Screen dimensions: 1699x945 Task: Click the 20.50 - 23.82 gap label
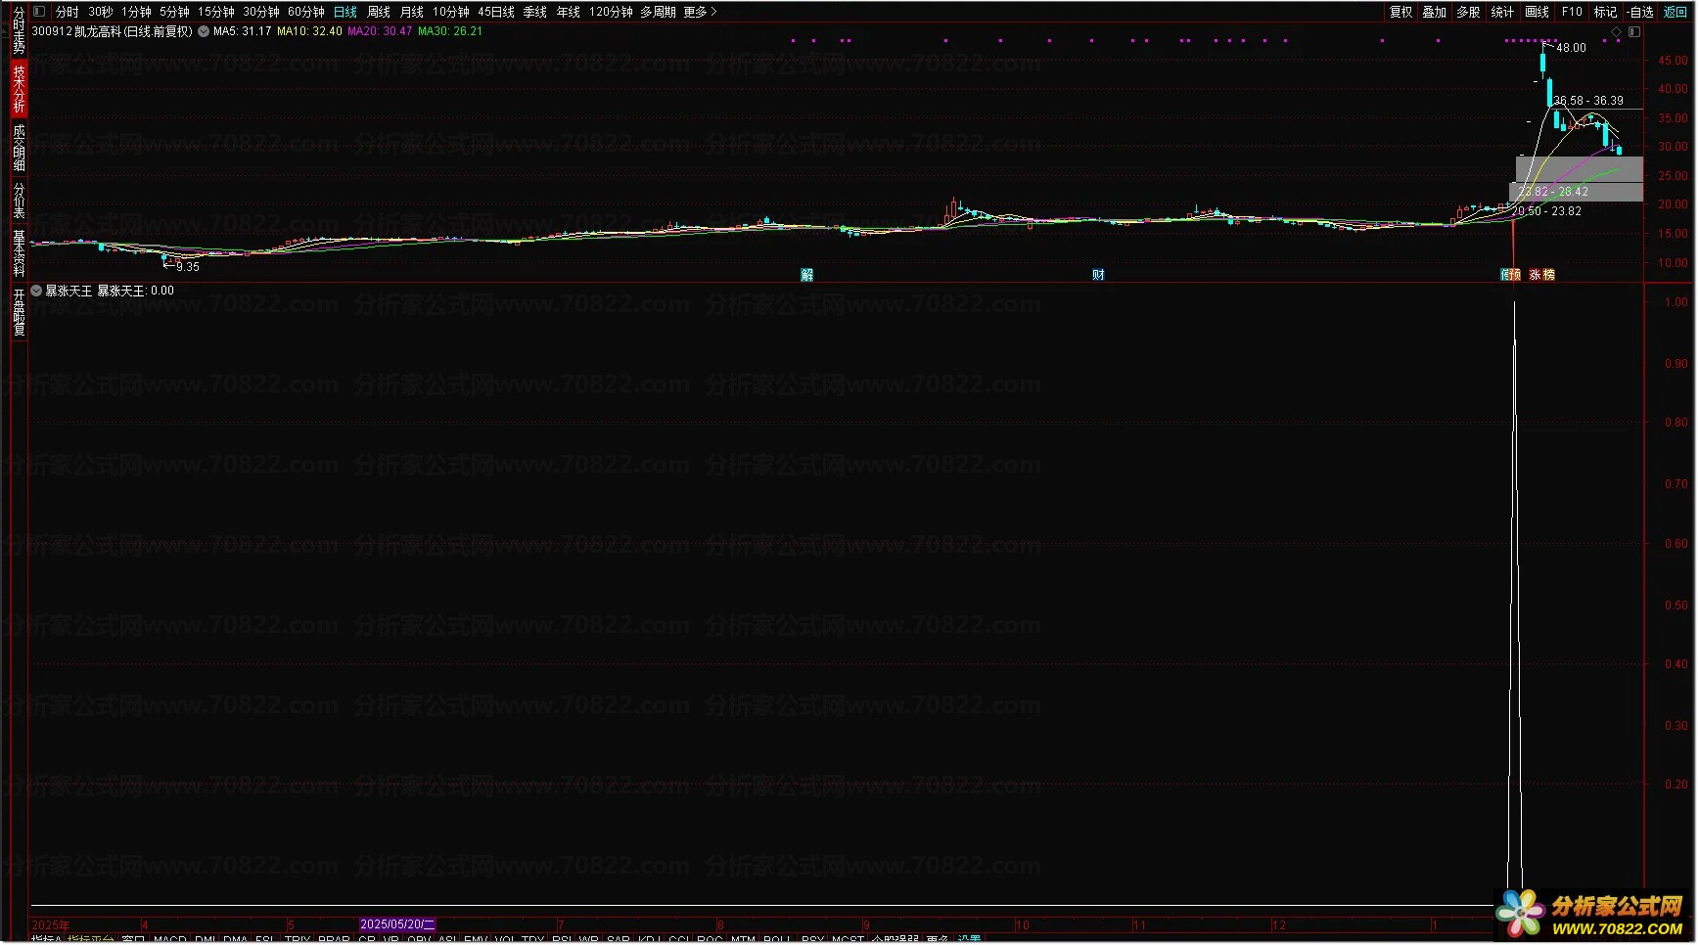[x=1546, y=211]
